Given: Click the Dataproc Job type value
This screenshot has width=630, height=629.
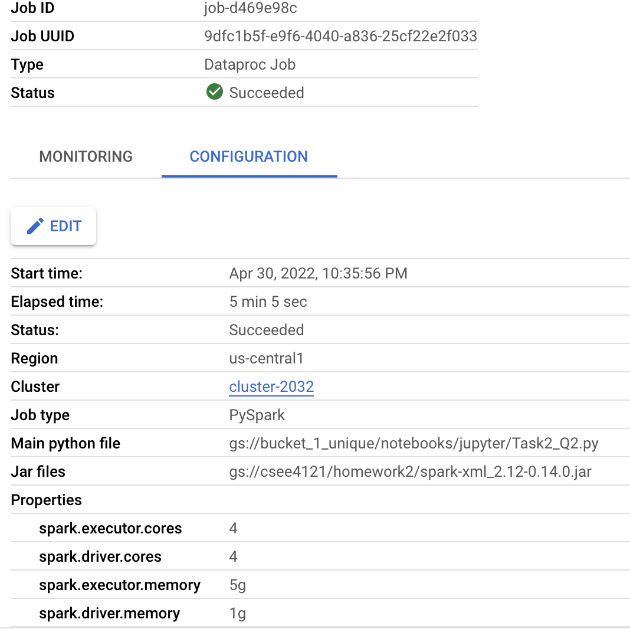Looking at the screenshot, I should [250, 64].
